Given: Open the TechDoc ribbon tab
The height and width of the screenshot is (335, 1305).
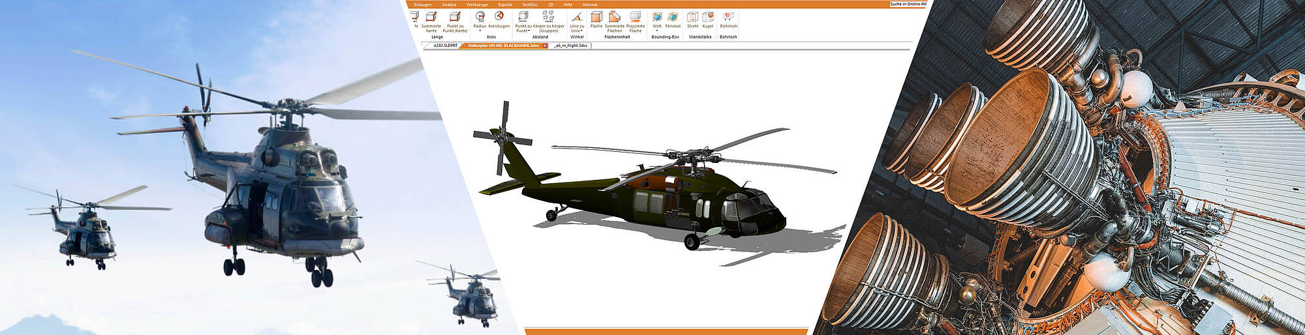Looking at the screenshot, I should pos(530,5).
